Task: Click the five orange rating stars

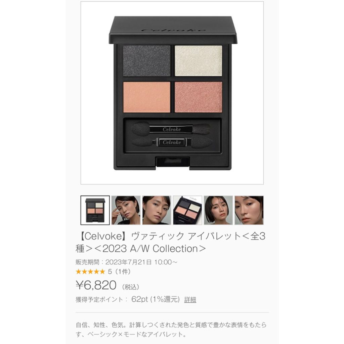Action: [x=90, y=272]
